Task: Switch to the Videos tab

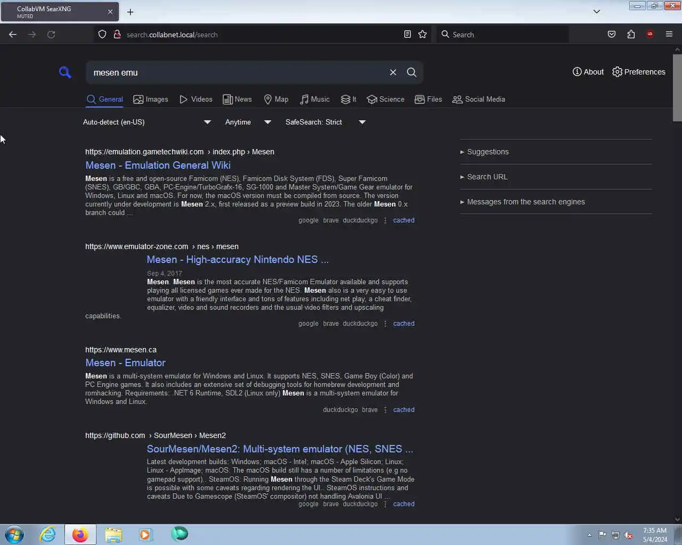Action: coord(196,100)
